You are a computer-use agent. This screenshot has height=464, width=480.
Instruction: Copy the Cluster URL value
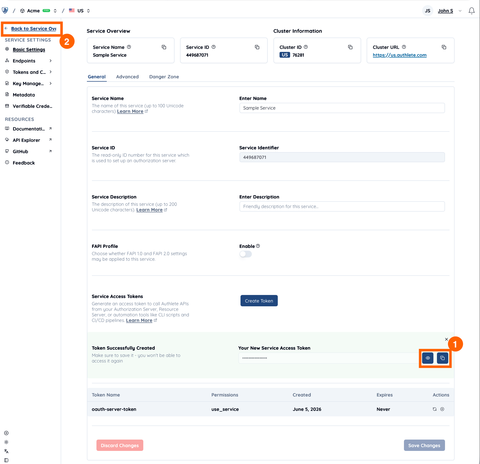[444, 47]
